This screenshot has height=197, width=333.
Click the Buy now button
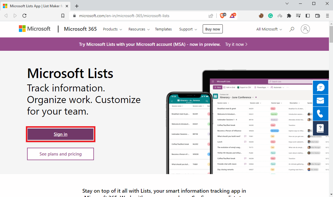click(213, 29)
